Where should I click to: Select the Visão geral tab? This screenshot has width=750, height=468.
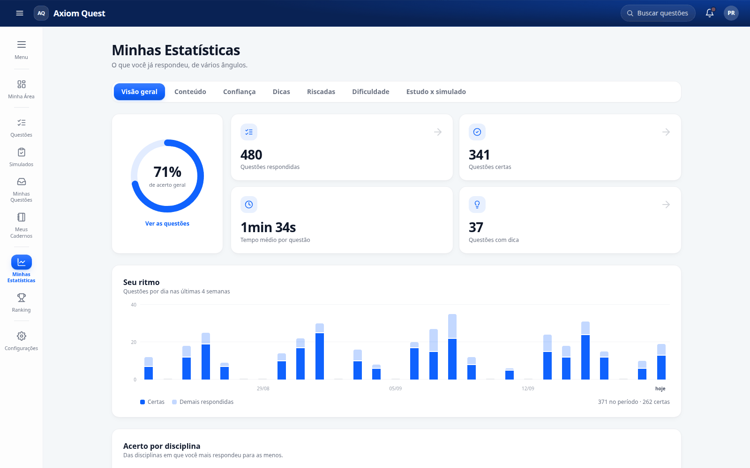point(139,92)
